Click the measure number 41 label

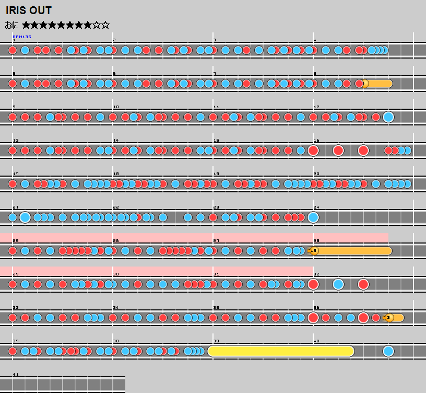coord(16,375)
